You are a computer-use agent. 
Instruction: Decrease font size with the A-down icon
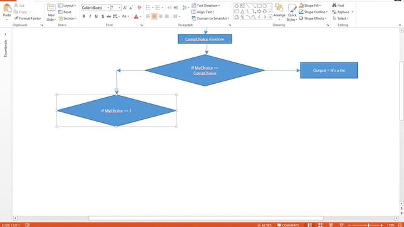tap(131, 8)
